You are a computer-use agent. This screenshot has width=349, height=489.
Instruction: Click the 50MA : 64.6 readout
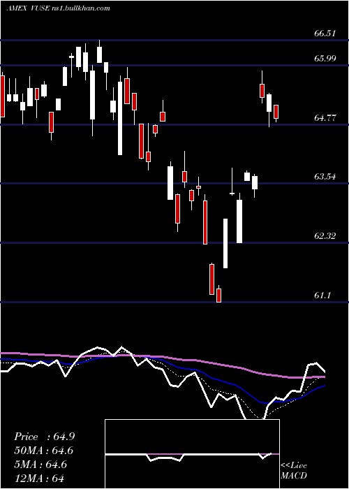click(44, 451)
